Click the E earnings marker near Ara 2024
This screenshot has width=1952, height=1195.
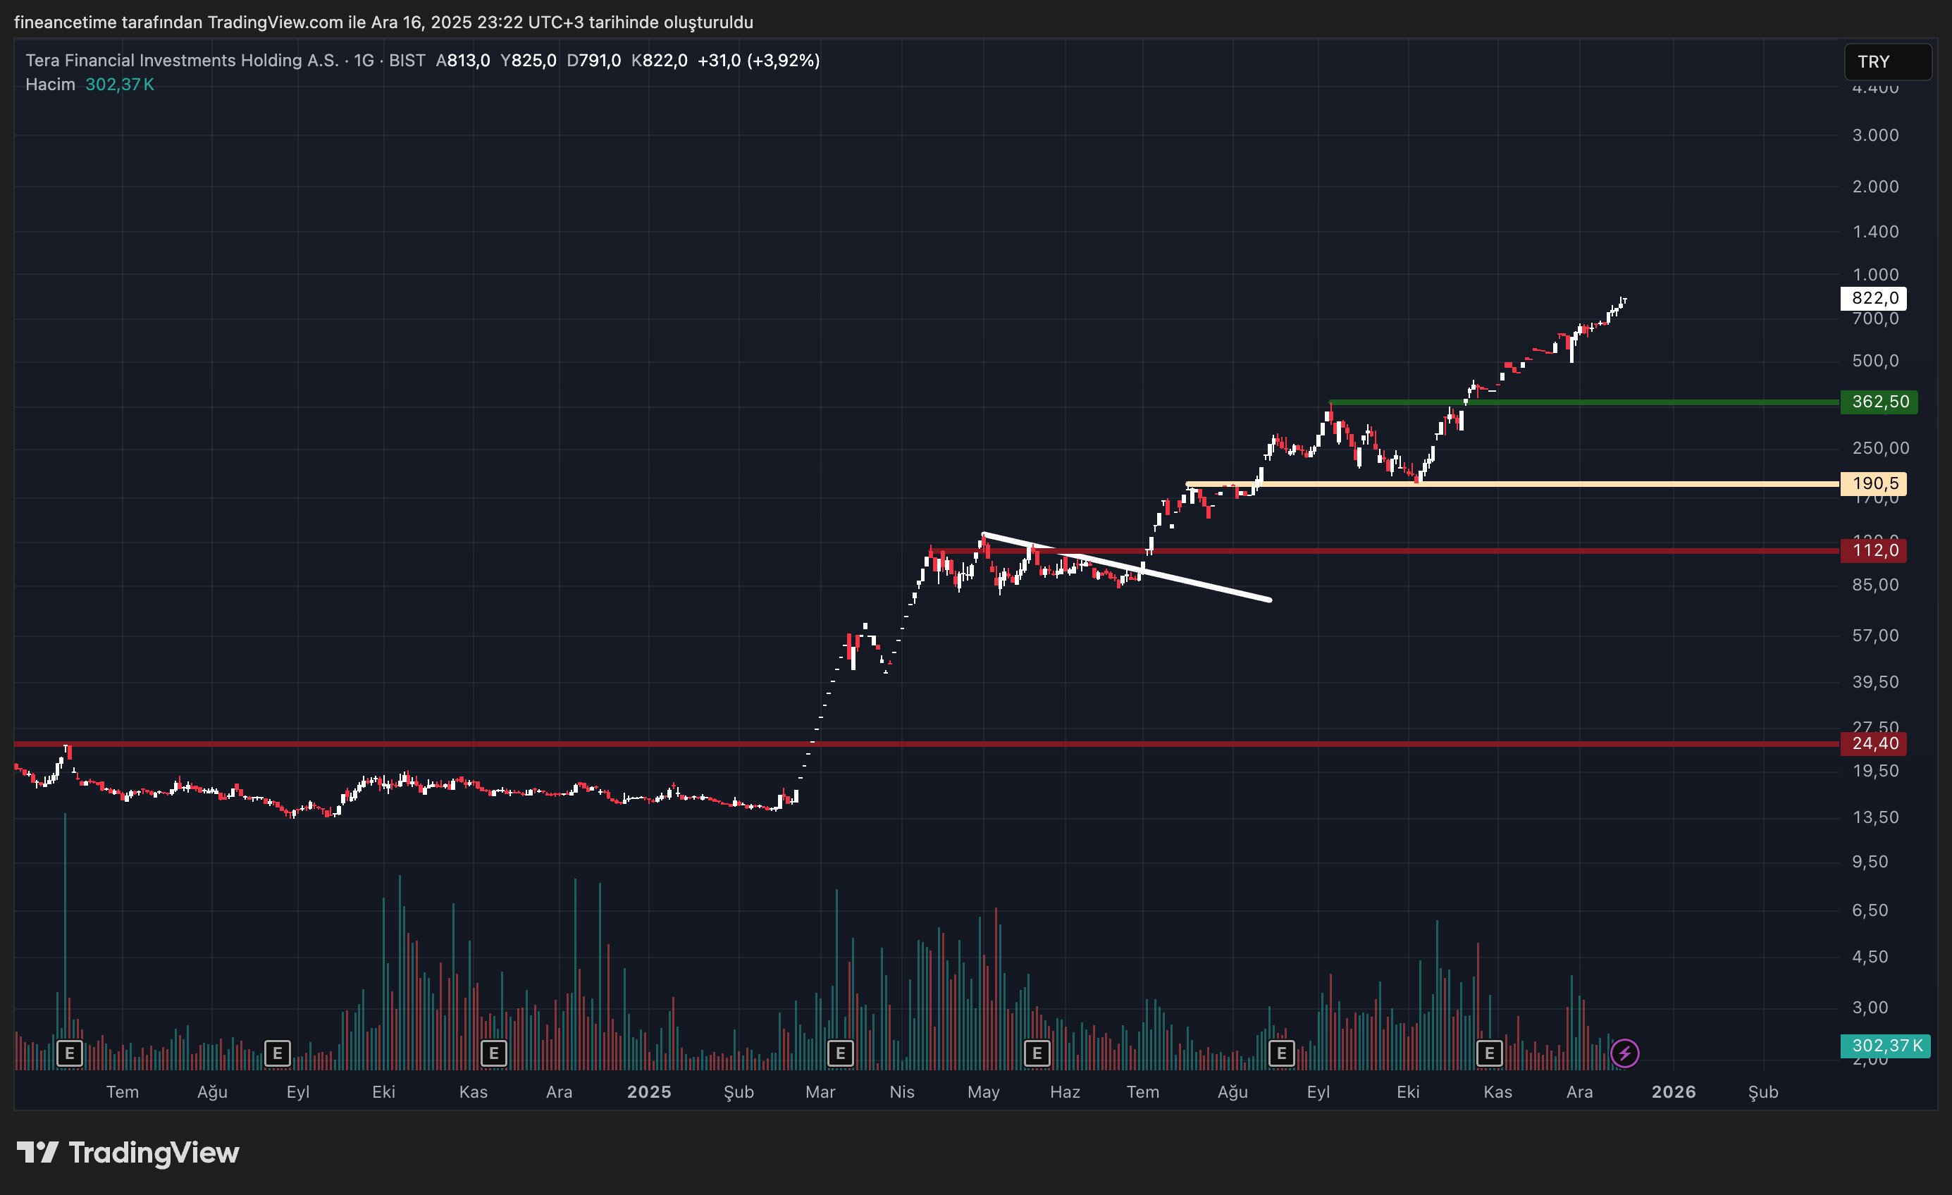[493, 1053]
